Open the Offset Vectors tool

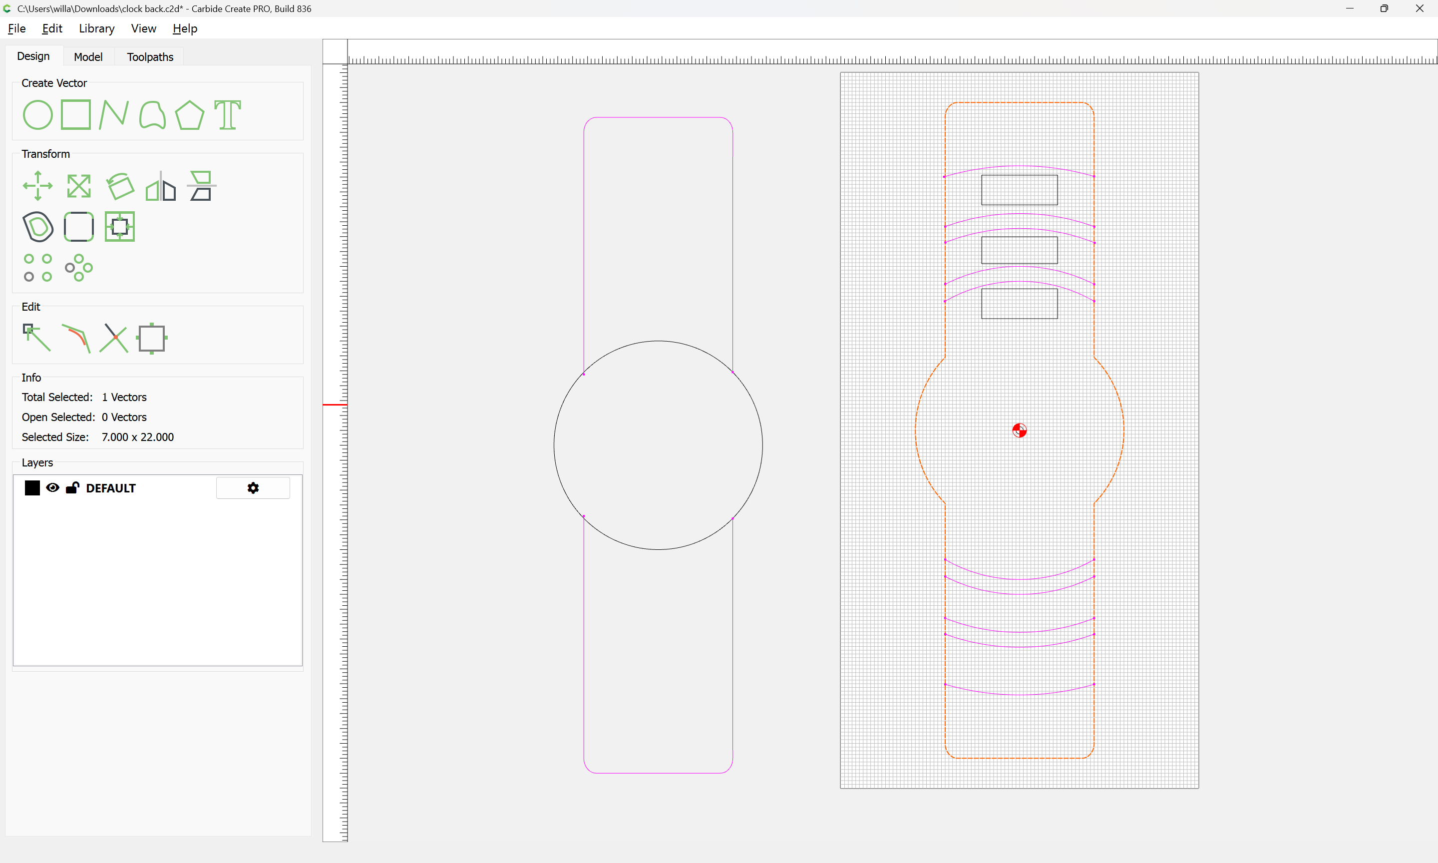pyautogui.click(x=38, y=227)
